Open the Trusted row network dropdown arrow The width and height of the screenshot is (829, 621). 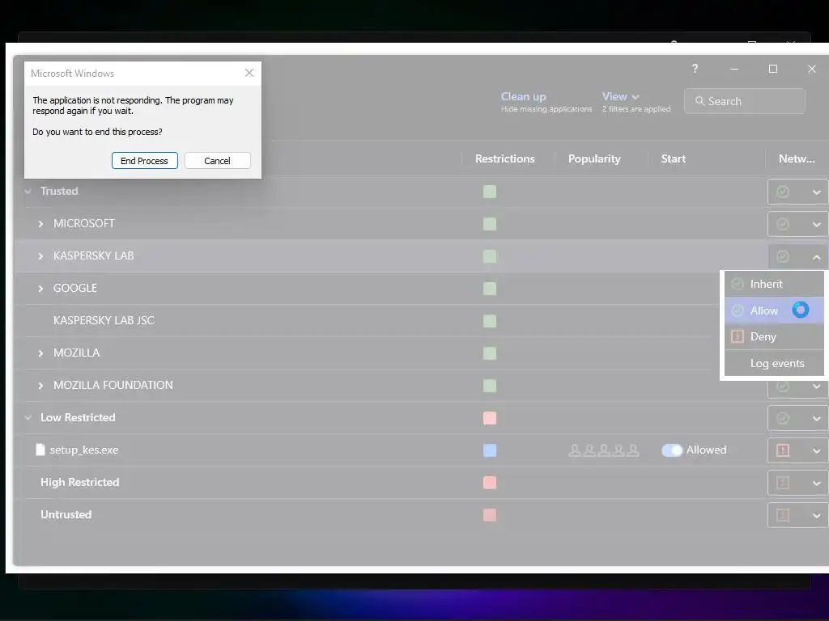tap(816, 192)
